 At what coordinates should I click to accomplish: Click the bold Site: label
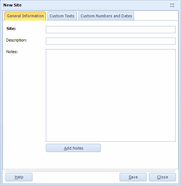(x=11, y=29)
